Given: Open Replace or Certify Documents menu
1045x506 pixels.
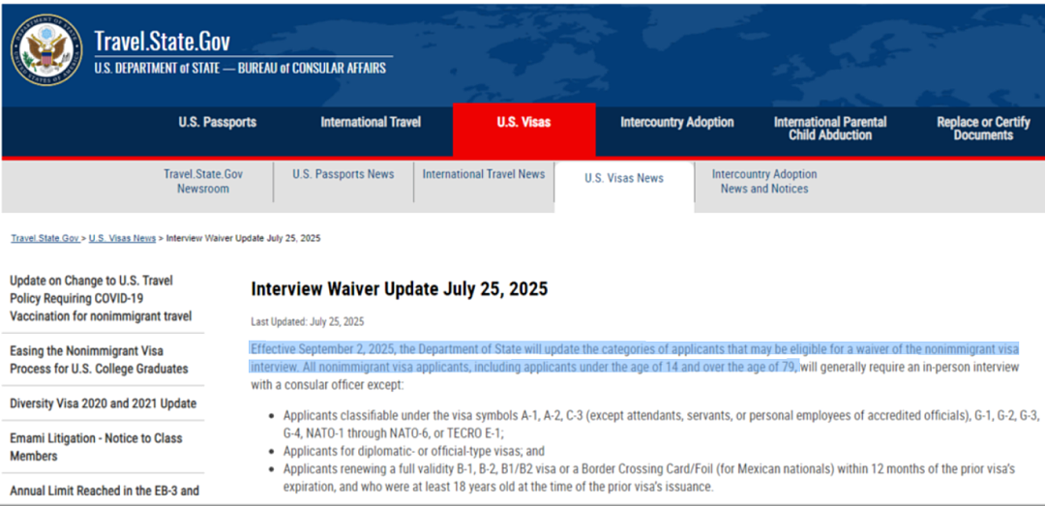Looking at the screenshot, I should coord(983,129).
